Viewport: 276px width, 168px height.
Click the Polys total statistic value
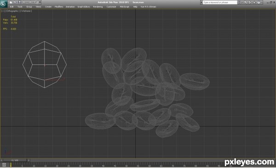pyautogui.click(x=14, y=20)
